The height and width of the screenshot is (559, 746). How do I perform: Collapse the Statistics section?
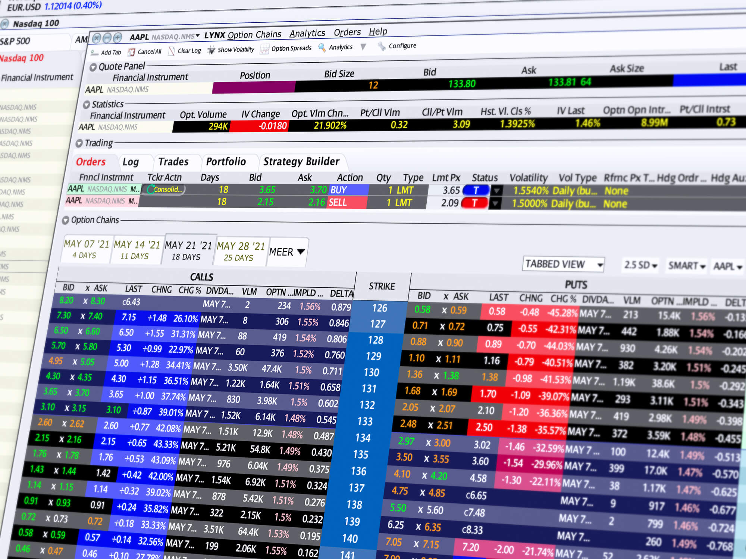coord(87,105)
